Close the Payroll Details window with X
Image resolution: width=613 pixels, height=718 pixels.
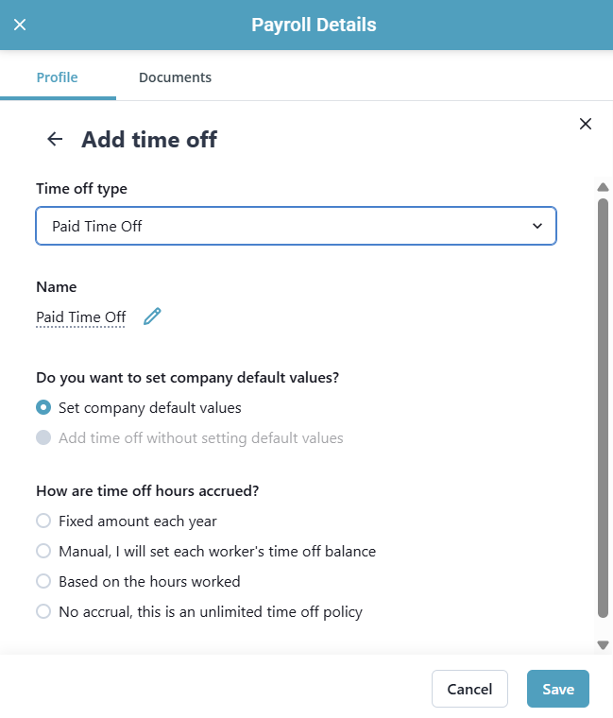click(20, 25)
